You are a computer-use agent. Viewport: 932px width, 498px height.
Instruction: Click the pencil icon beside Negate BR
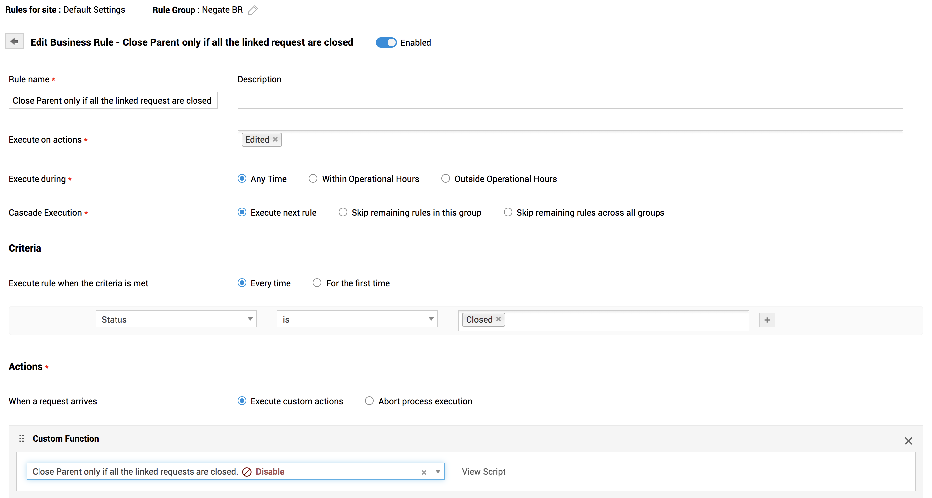253,10
